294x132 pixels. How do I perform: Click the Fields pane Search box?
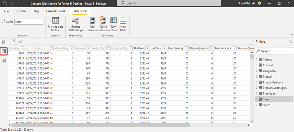pos(274,51)
